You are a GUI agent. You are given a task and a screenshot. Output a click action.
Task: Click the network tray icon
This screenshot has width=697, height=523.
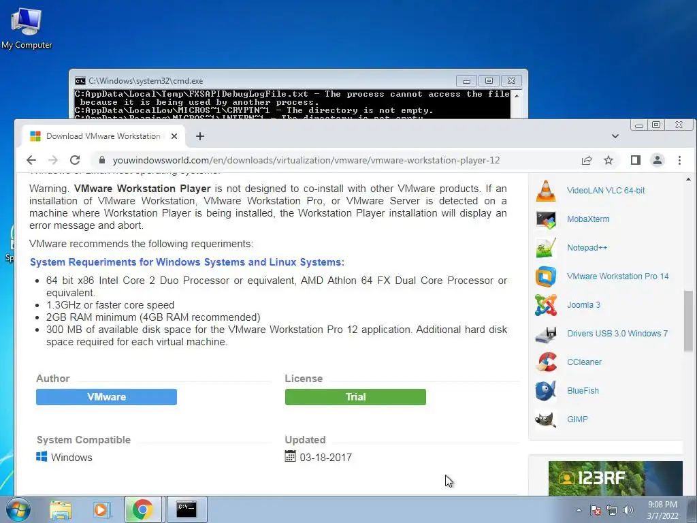point(612,510)
